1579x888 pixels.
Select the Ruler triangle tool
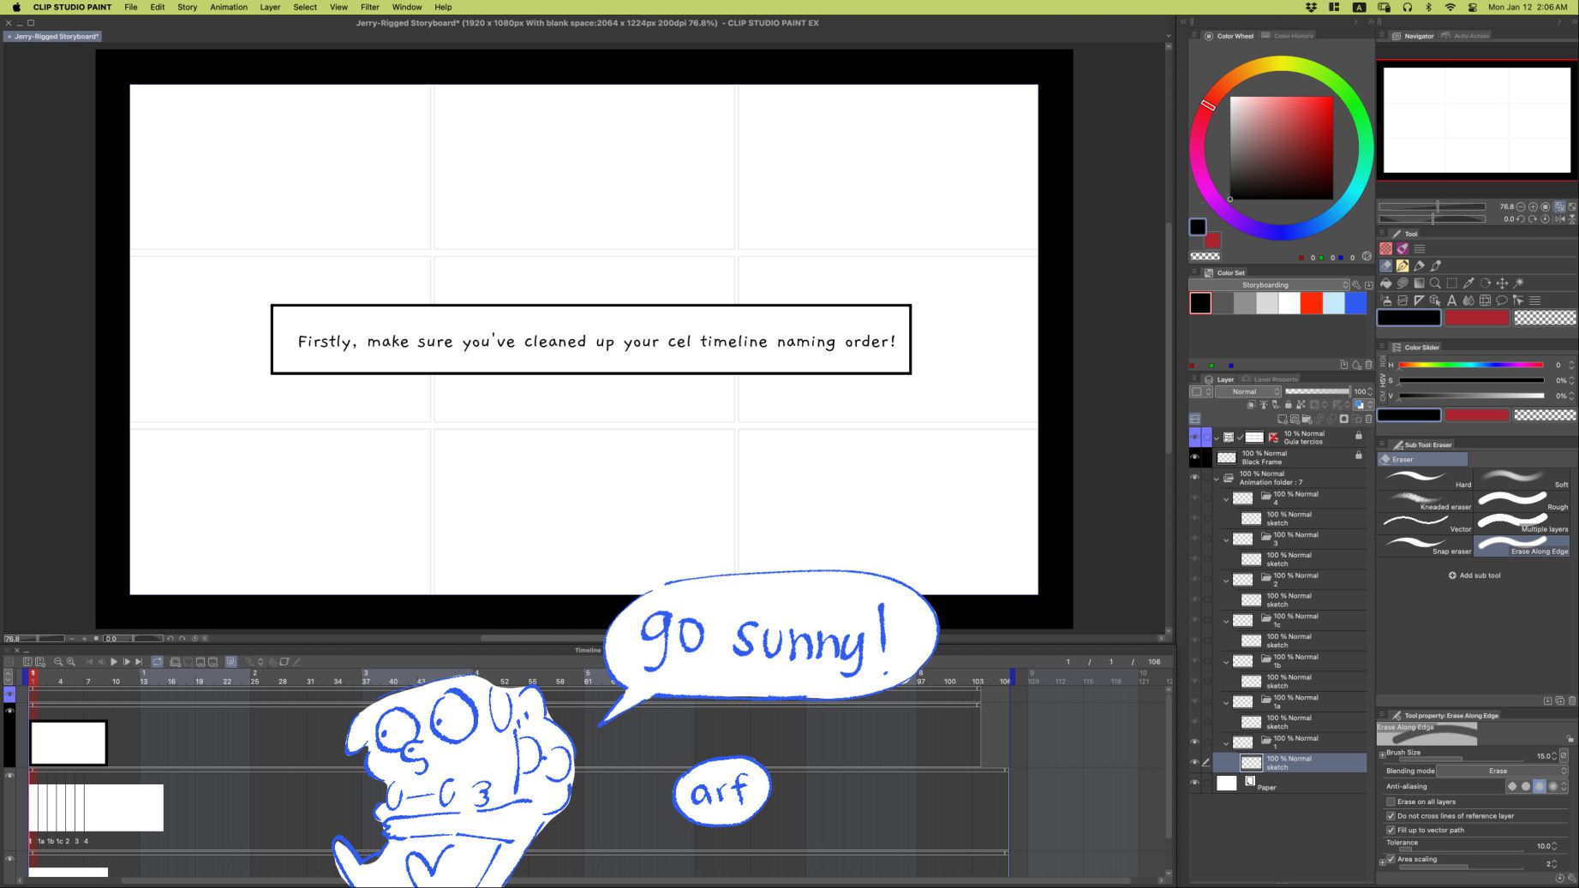pos(1419,301)
